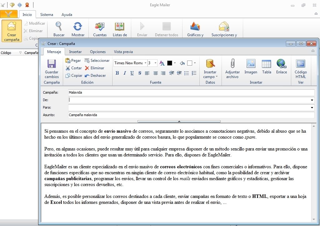The height and width of the screenshot is (226, 320).
Task: Open Gráficos y statistics icon
Action: tap(195, 26)
